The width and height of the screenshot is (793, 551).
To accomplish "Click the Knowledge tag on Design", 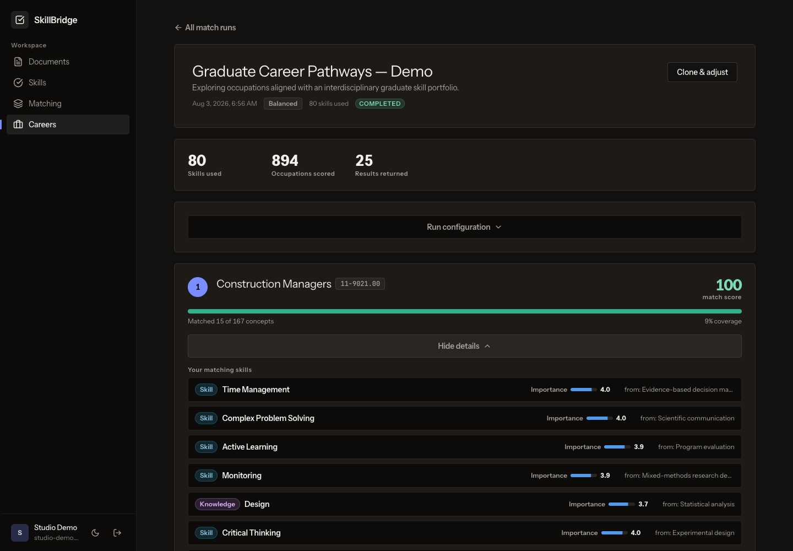I will coord(218,504).
